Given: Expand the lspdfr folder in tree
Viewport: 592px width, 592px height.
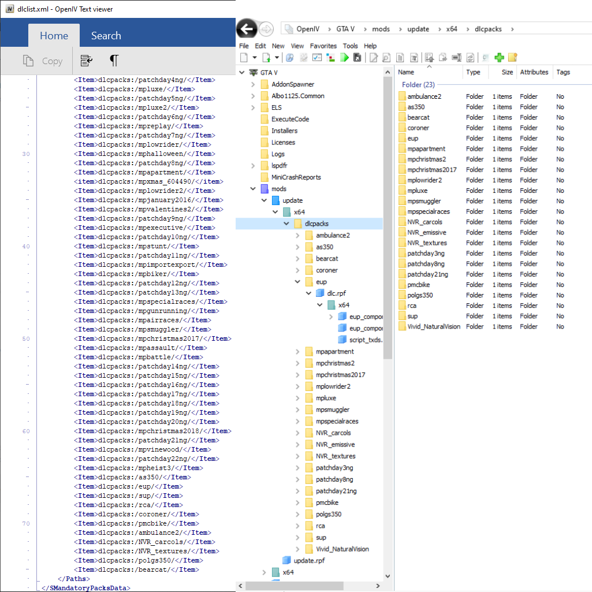Looking at the screenshot, I should (254, 165).
